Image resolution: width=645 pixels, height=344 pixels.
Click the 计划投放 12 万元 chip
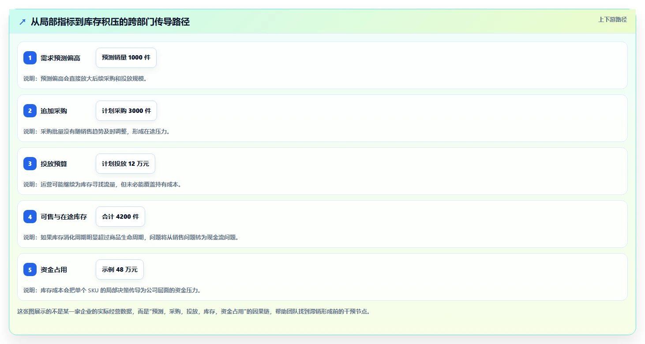tap(125, 164)
